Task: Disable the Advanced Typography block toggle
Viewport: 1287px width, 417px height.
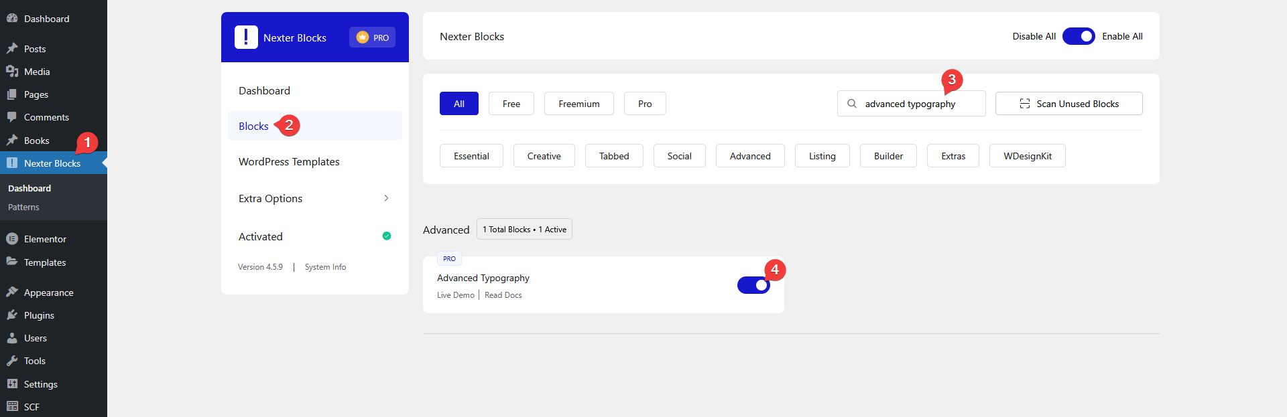Action: [753, 285]
